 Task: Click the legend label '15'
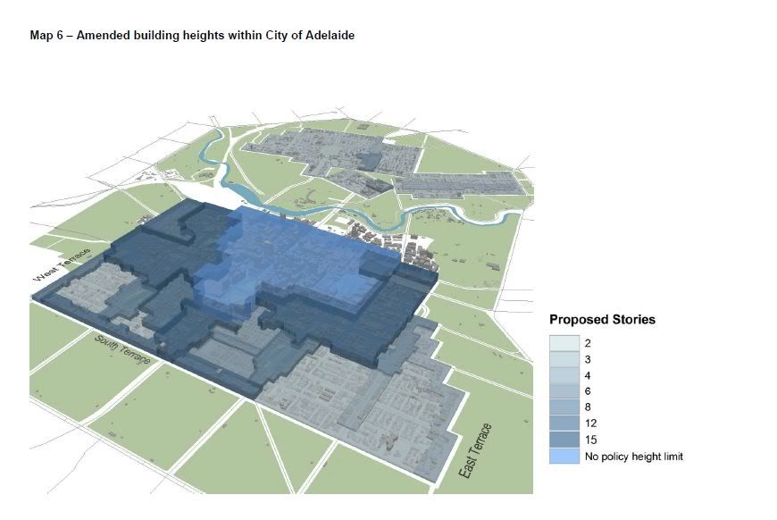click(590, 440)
